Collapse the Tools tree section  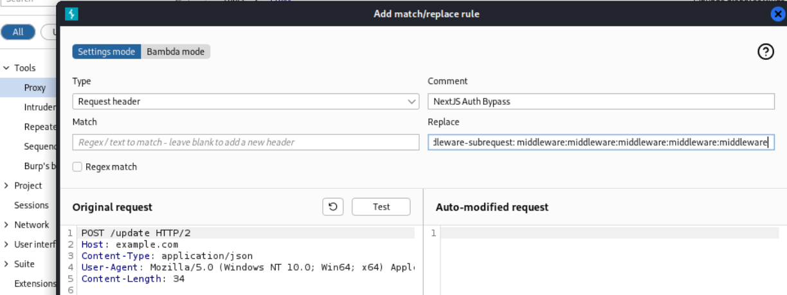[6, 68]
